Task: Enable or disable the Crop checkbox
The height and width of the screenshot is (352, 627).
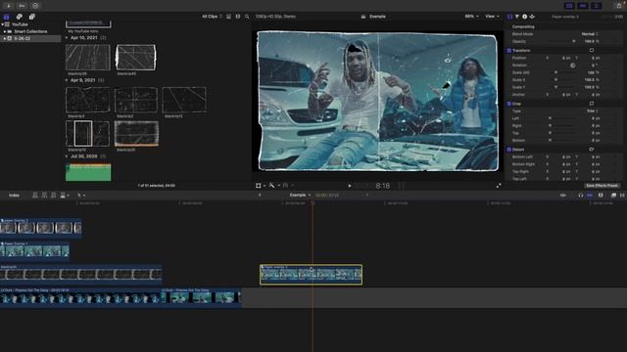Action: (x=509, y=104)
